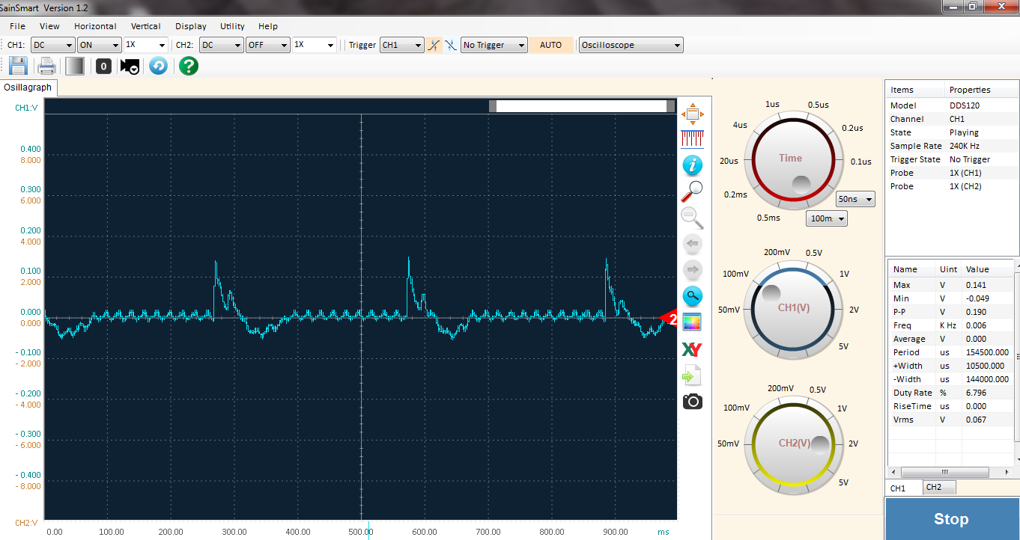
Task: Open the Vertical menu
Action: [x=145, y=26]
